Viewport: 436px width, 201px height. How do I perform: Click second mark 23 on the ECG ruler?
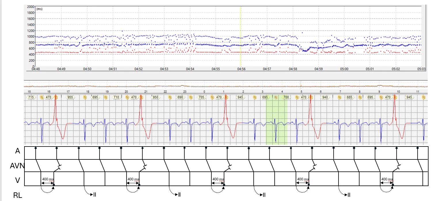[185, 91]
